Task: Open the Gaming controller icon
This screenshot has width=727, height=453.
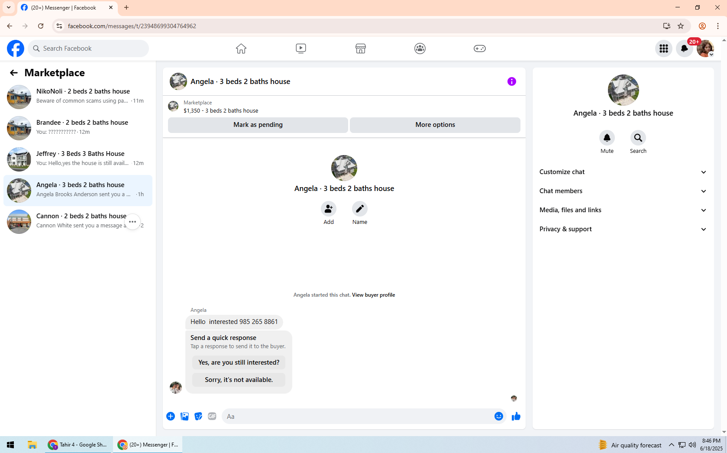Action: click(x=480, y=49)
